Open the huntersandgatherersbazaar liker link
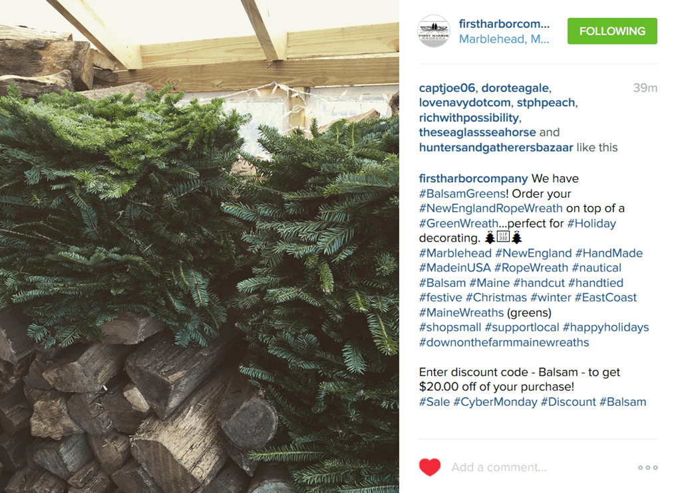This screenshot has height=493, width=676. 496,148
